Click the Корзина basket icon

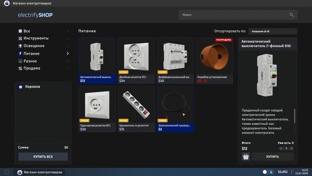(20, 87)
